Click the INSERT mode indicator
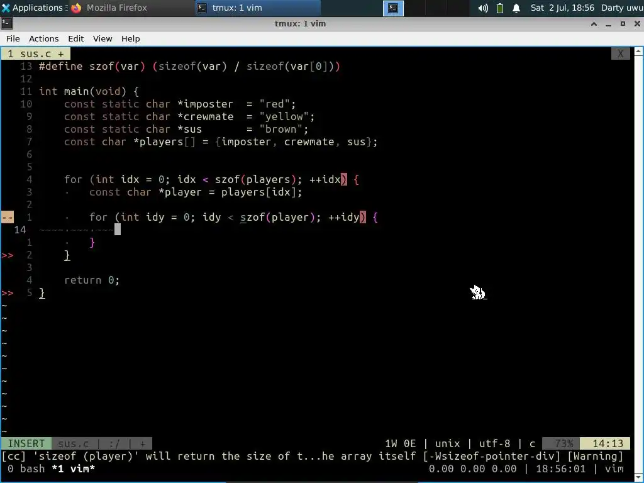 click(26, 443)
